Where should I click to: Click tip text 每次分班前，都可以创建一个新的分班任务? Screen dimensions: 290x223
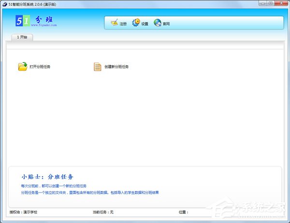(x=54, y=186)
